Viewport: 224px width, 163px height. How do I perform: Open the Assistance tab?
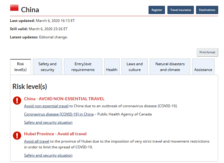203,67
